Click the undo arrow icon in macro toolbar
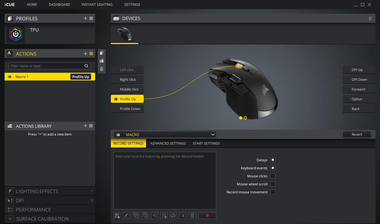 click(x=155, y=215)
